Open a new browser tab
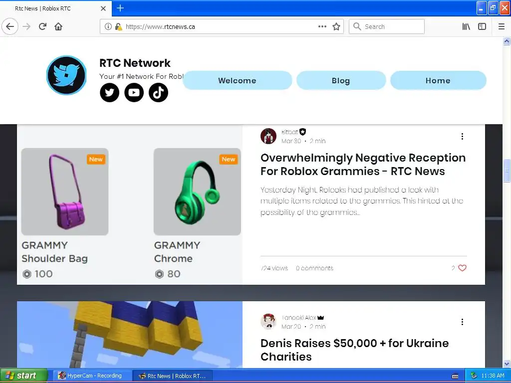511x383 pixels. pos(120,8)
